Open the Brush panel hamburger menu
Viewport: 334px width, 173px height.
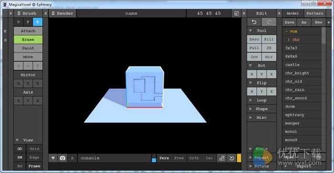tap(19, 13)
